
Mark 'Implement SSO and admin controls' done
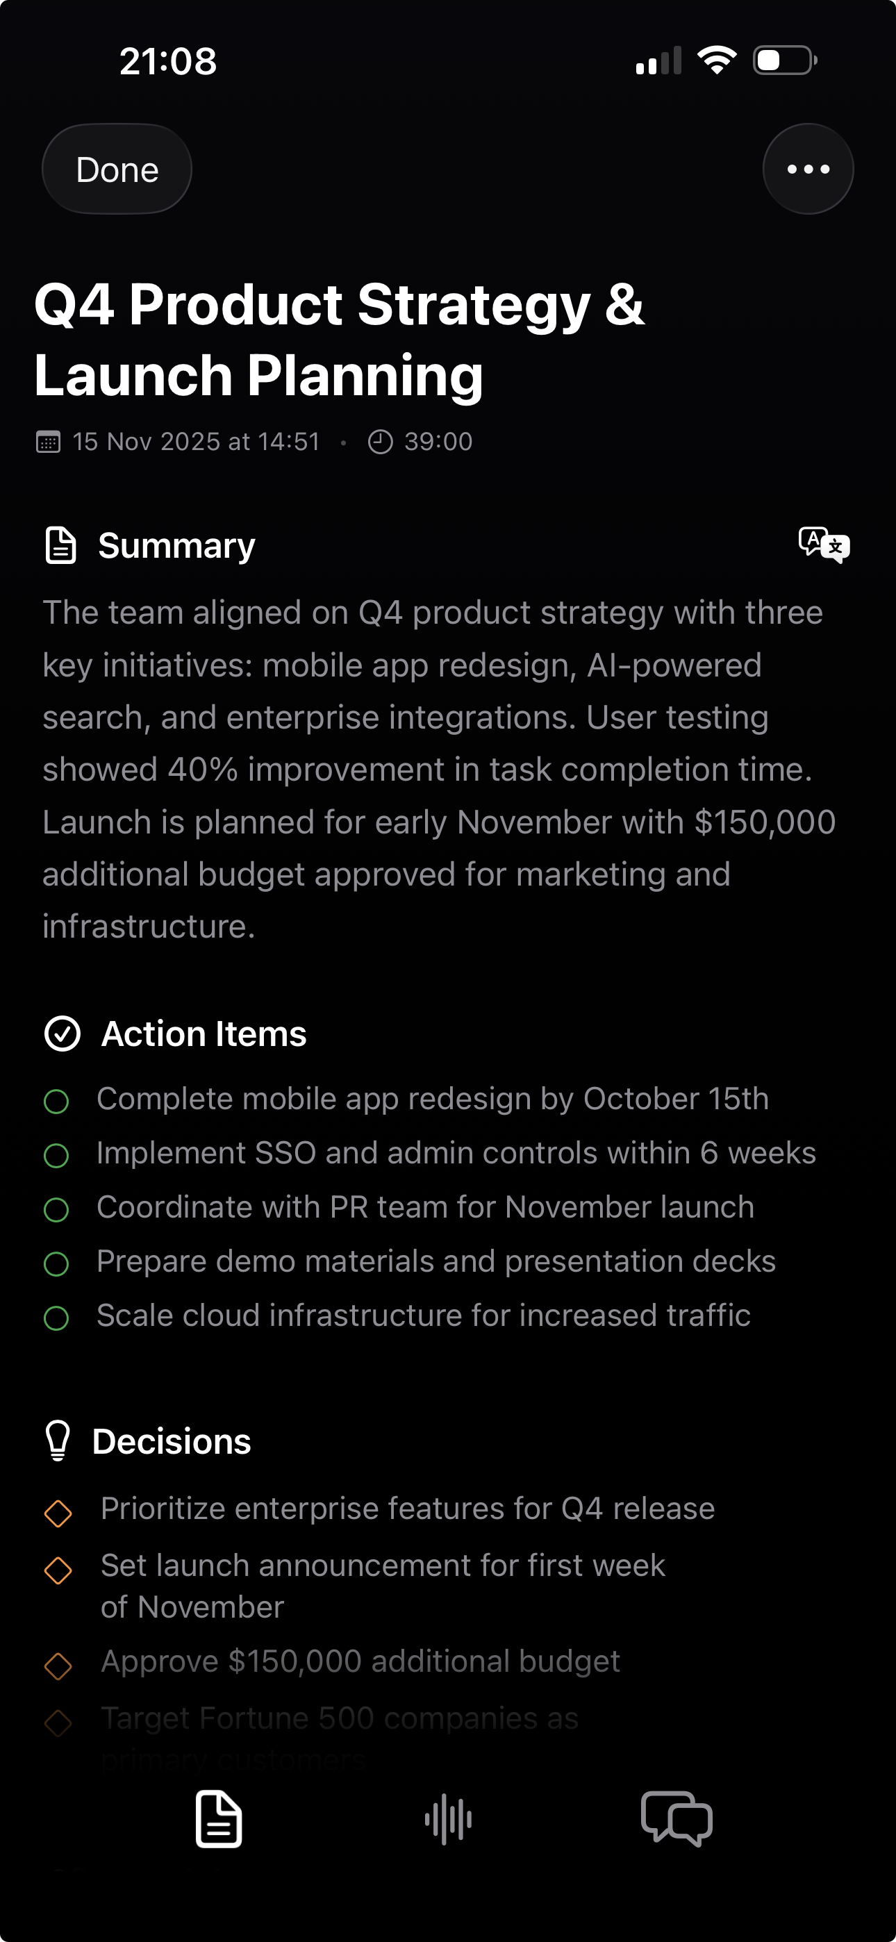click(56, 1156)
